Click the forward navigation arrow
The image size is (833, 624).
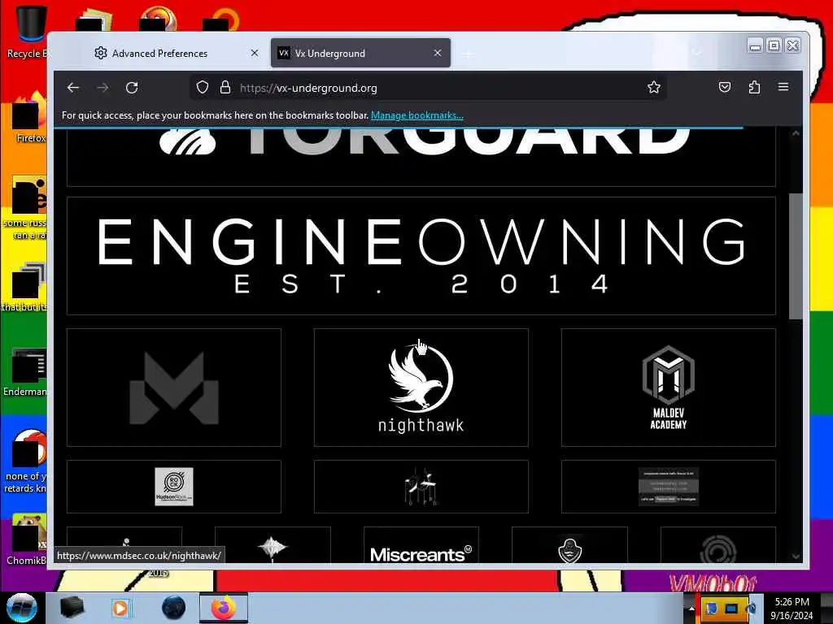point(102,88)
